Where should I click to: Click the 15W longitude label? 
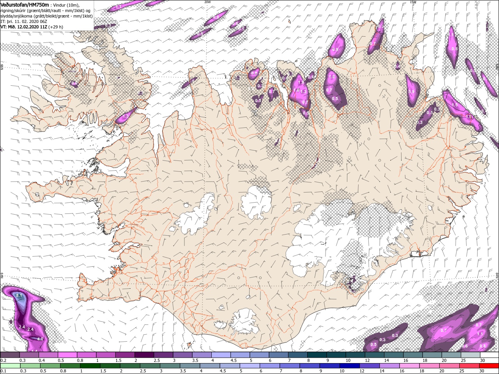tap(413, 2)
